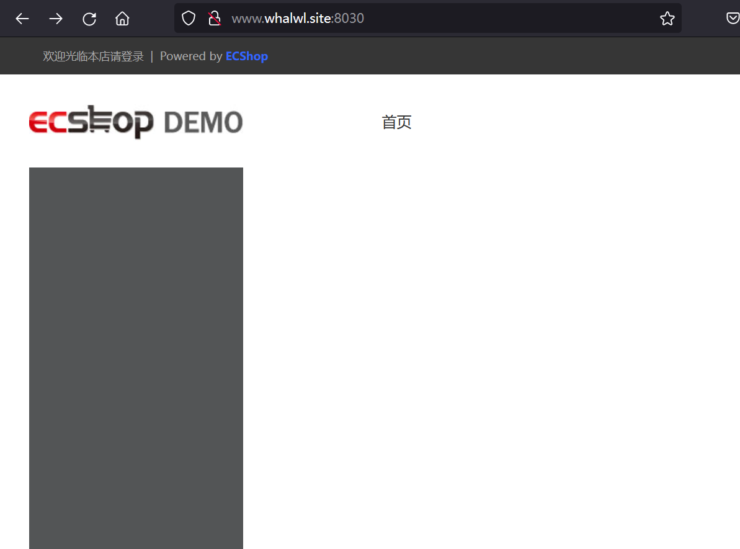The height and width of the screenshot is (549, 740).
Task: Navigate back to the previous page
Action: point(22,18)
